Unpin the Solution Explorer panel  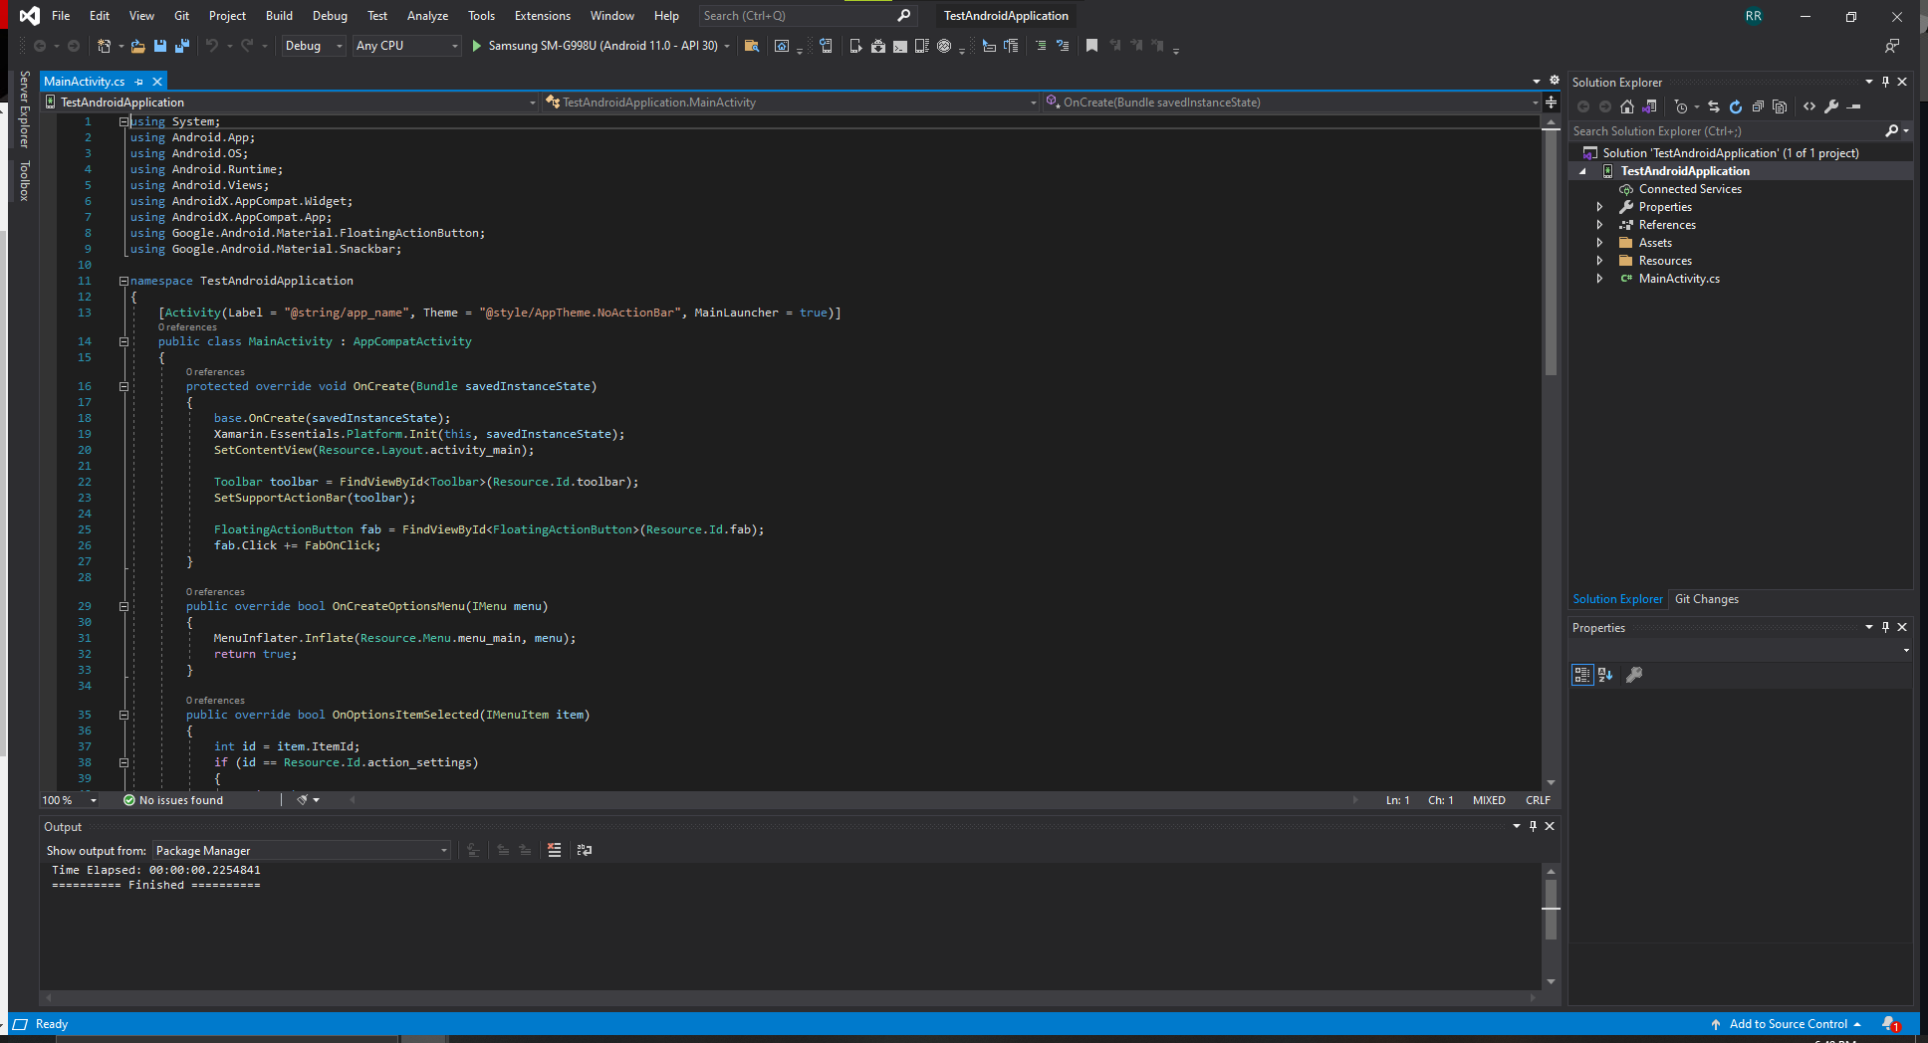pyautogui.click(x=1885, y=82)
